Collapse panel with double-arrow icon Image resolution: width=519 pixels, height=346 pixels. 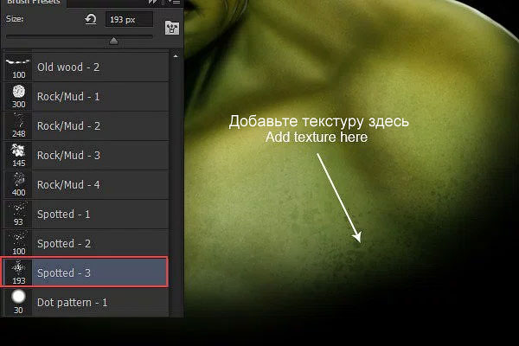[x=152, y=2]
